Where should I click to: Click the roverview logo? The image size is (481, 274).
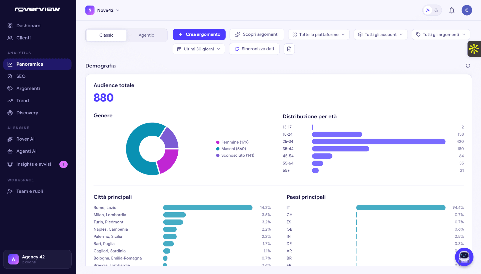click(x=37, y=9)
